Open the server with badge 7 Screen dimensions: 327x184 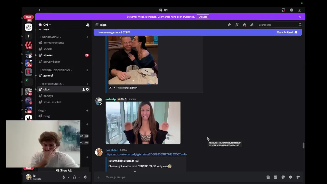(29, 101)
